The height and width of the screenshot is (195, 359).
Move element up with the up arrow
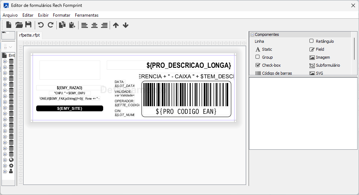click(116, 25)
